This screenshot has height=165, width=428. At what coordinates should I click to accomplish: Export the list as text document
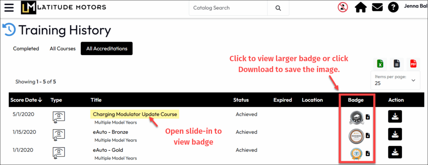pos(397,64)
